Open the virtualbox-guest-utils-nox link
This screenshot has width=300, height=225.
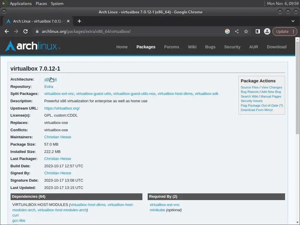click(x=134, y=94)
